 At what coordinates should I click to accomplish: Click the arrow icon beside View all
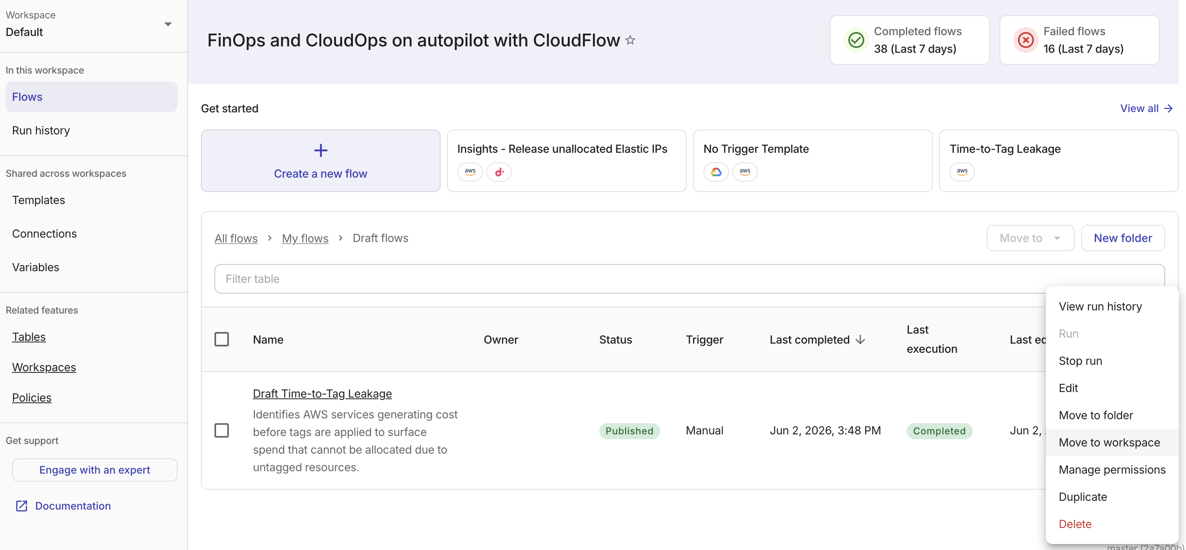(1168, 109)
